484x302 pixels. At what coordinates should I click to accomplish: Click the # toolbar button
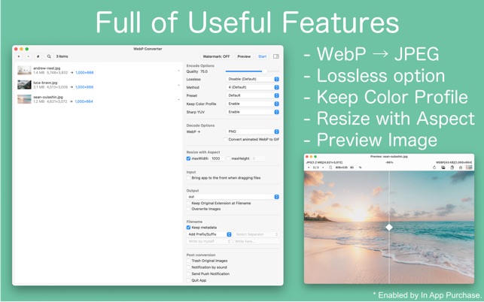click(38, 56)
